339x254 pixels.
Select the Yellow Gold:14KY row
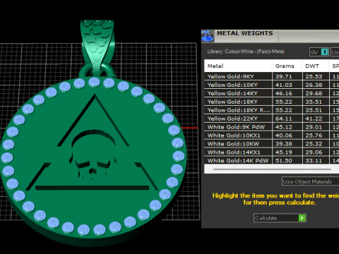pyautogui.click(x=272, y=93)
